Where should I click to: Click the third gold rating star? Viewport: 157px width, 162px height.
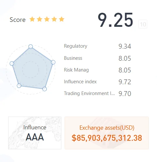47,19
